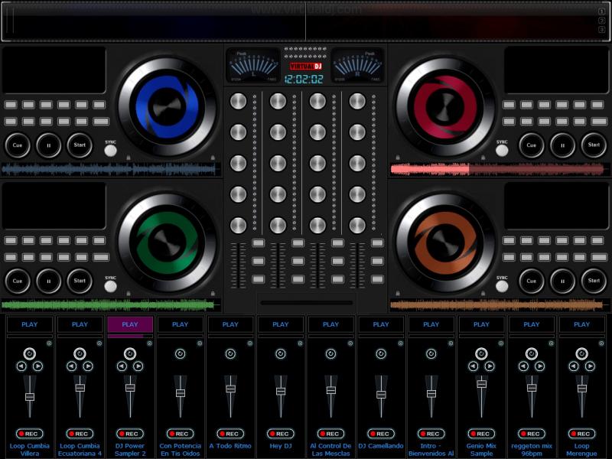Viewport: 612px width, 459px height.
Task: Play the reggeton mix 96bpm sample
Action: 532,324
